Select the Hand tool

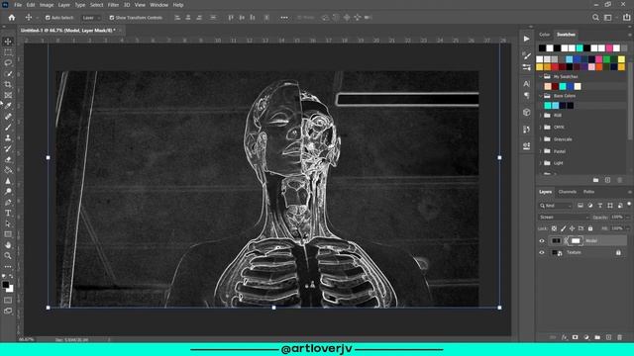coord(8,245)
